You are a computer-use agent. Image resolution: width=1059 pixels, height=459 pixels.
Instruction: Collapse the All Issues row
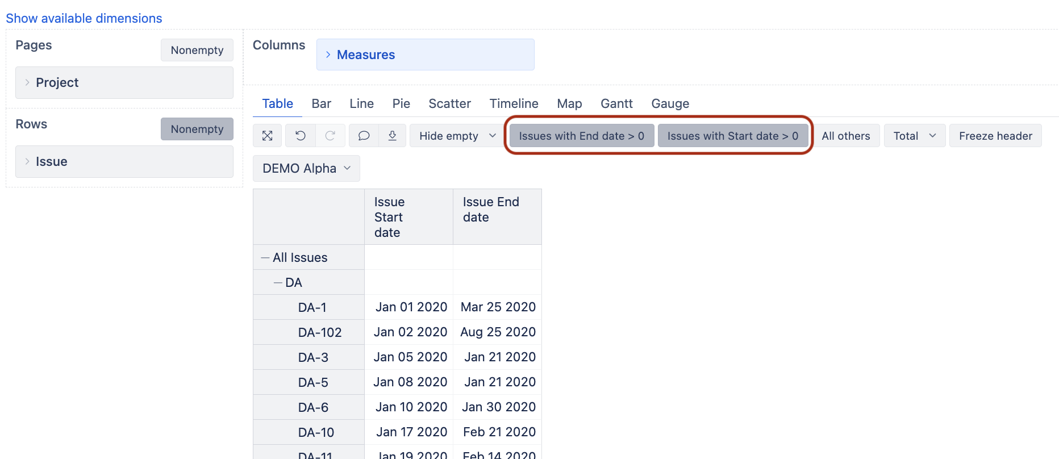pos(265,258)
